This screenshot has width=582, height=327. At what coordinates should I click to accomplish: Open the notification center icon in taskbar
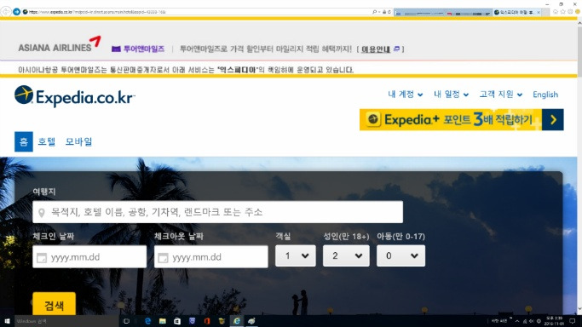point(573,321)
